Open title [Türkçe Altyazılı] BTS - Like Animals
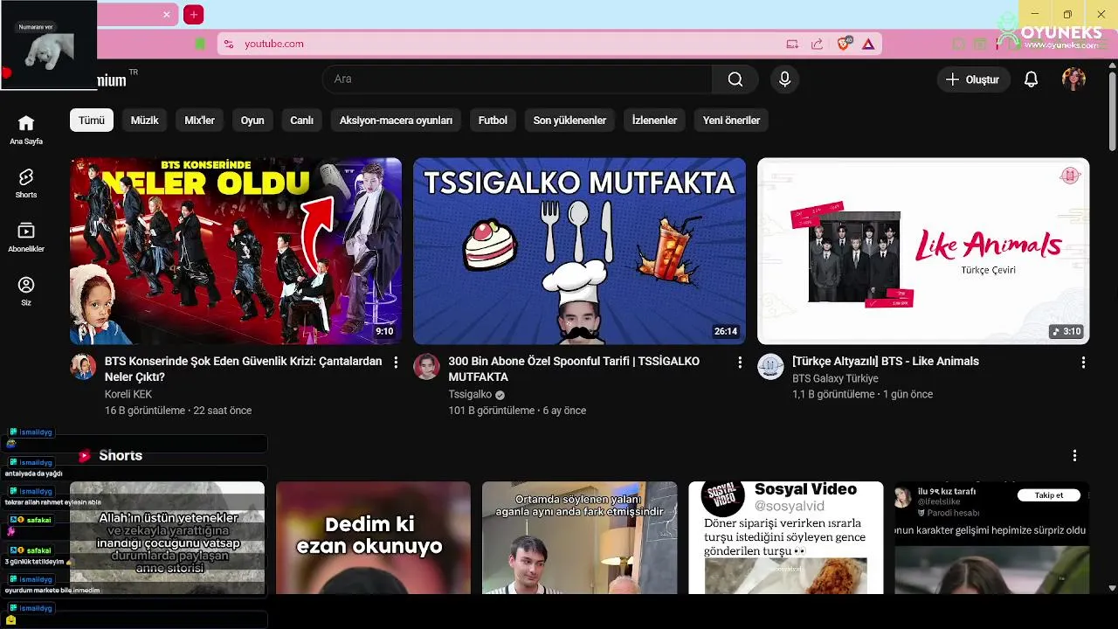The width and height of the screenshot is (1118, 629). [886, 362]
